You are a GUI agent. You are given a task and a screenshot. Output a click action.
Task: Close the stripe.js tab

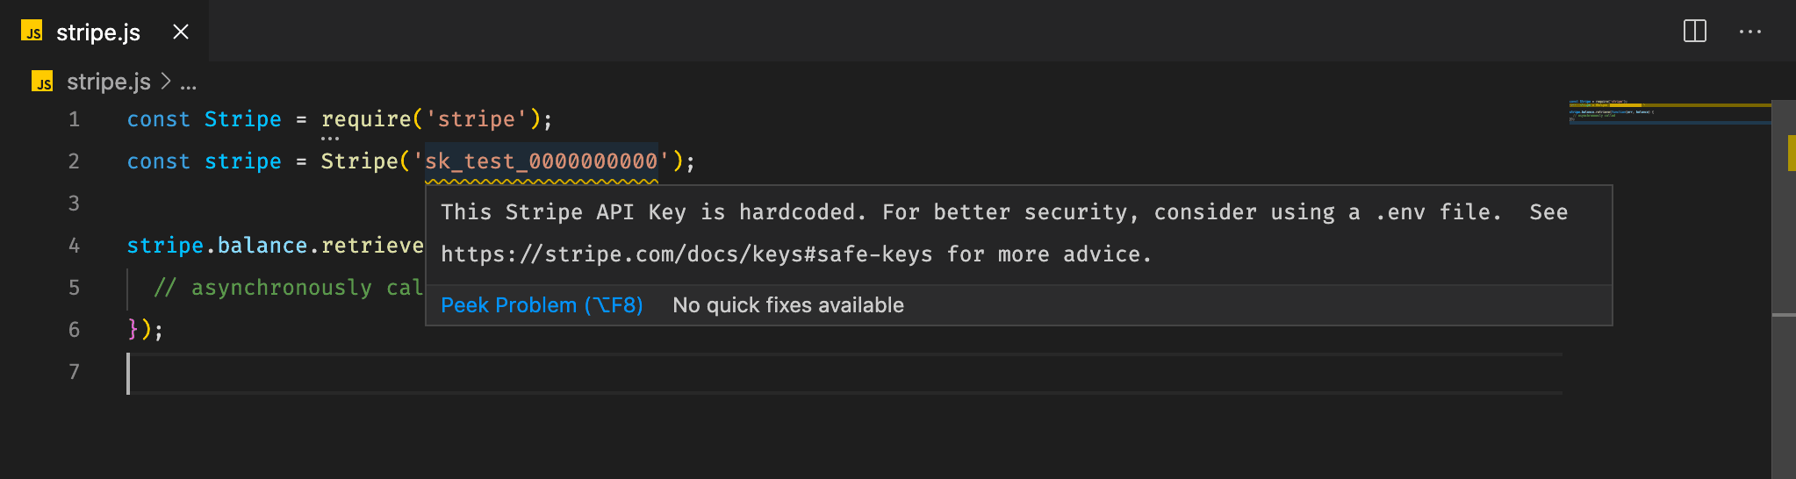tap(181, 32)
